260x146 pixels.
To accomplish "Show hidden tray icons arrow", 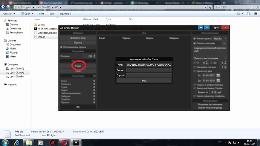I will tap(225, 143).
